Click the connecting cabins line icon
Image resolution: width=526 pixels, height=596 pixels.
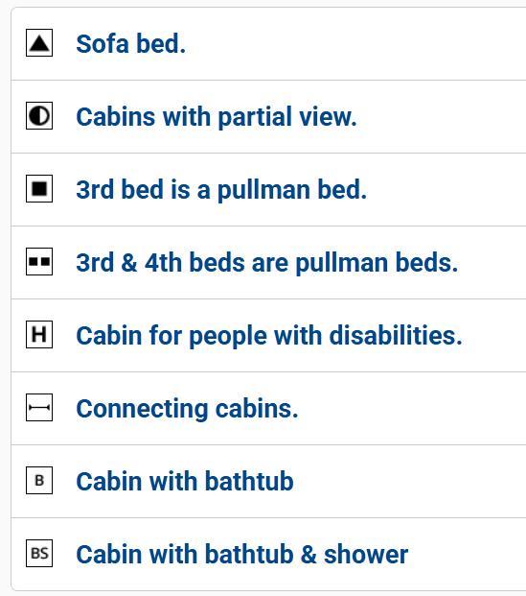click(x=39, y=408)
